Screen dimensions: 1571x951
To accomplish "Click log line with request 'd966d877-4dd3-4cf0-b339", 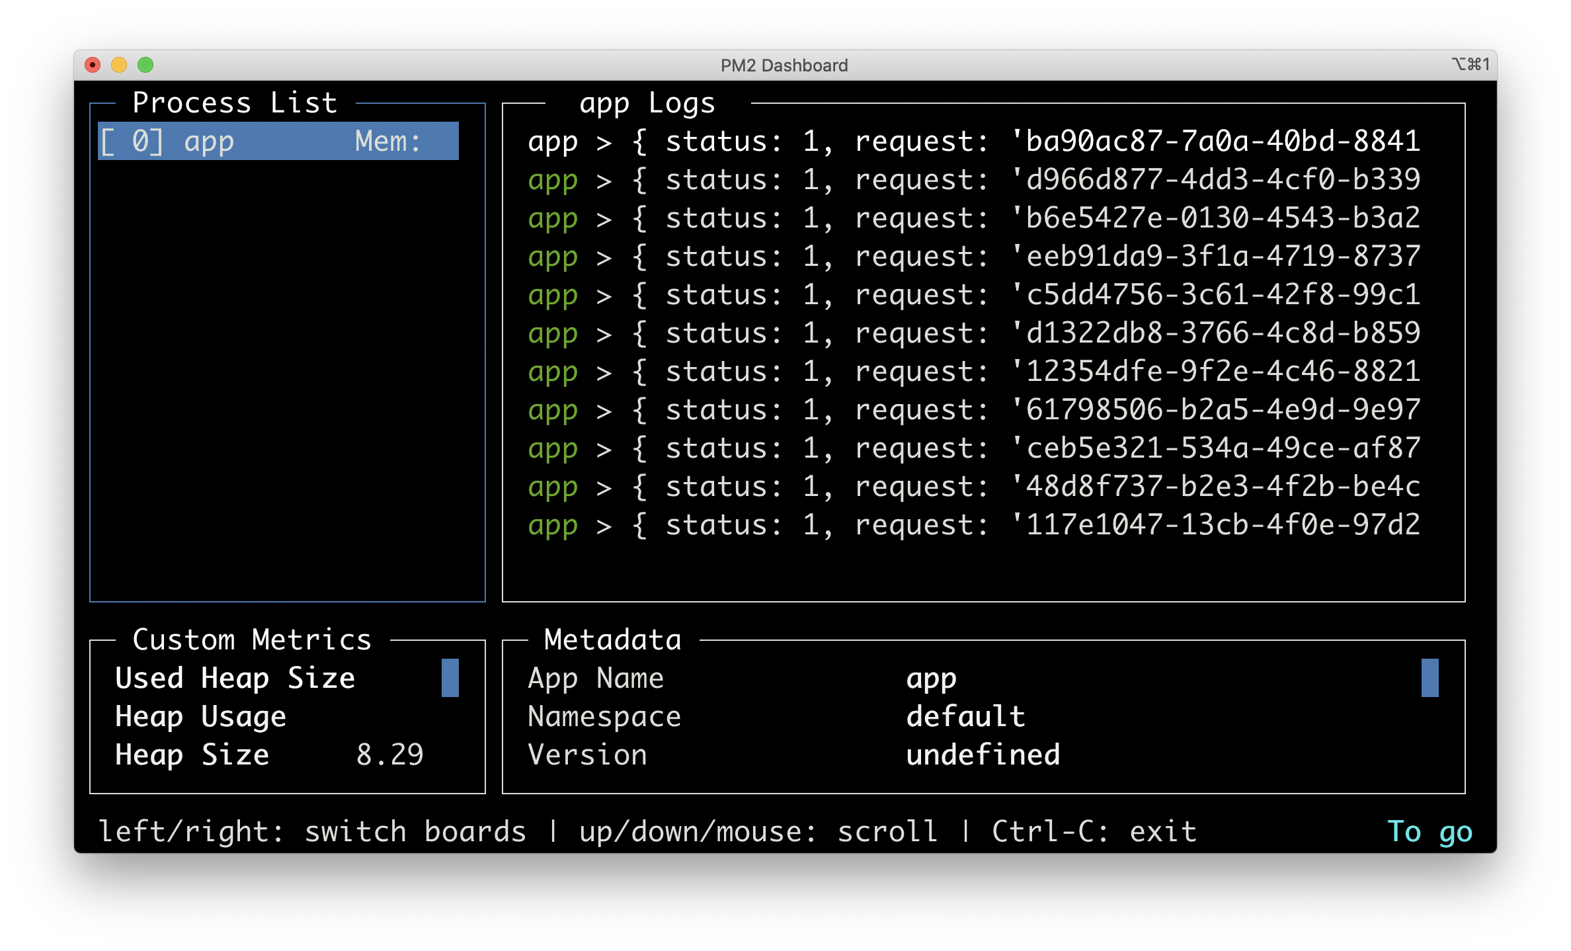I will [974, 179].
